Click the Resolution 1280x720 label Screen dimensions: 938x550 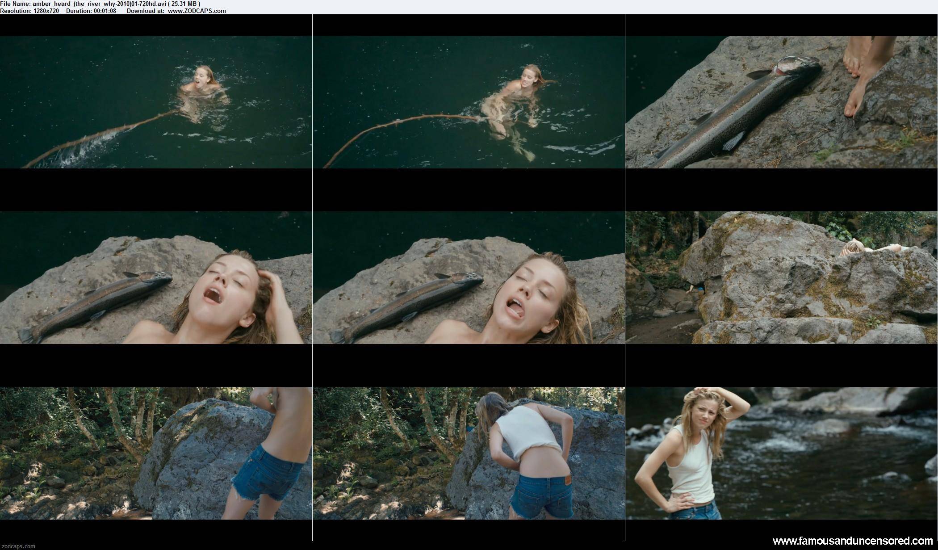pyautogui.click(x=29, y=11)
